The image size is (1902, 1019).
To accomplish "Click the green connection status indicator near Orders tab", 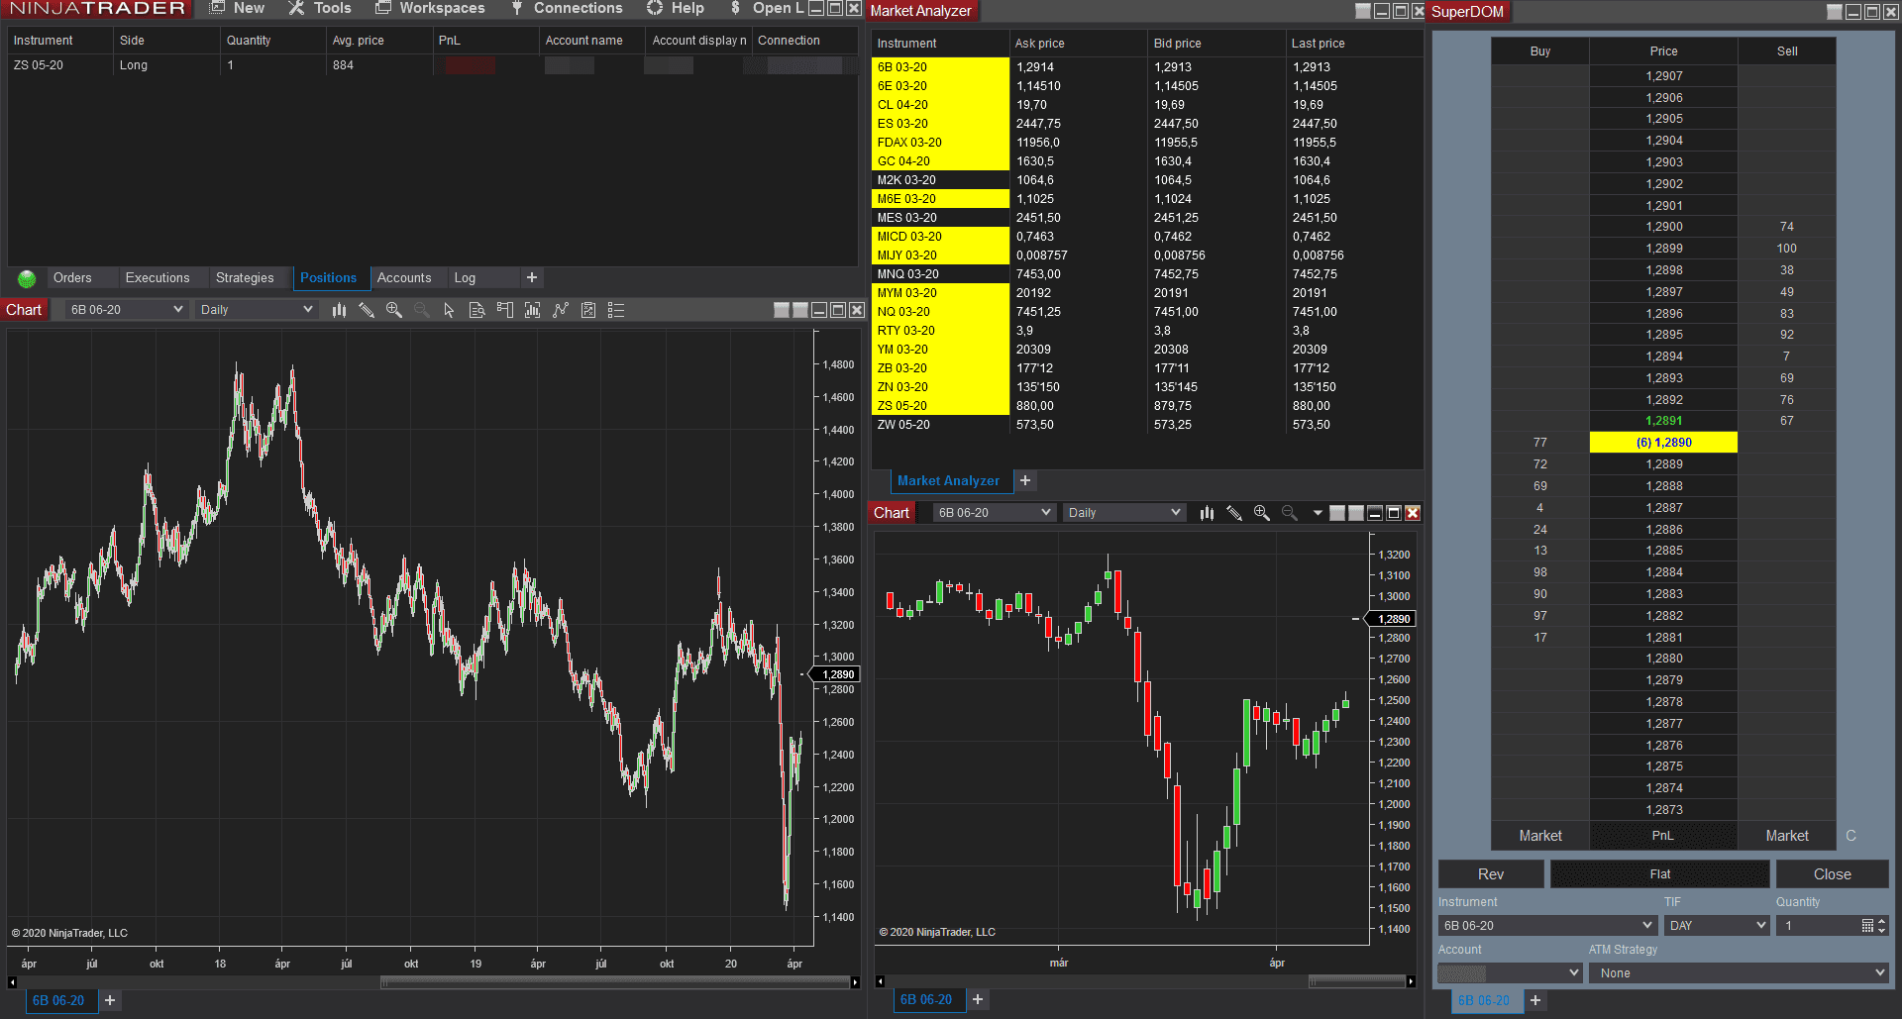I will tap(26, 278).
